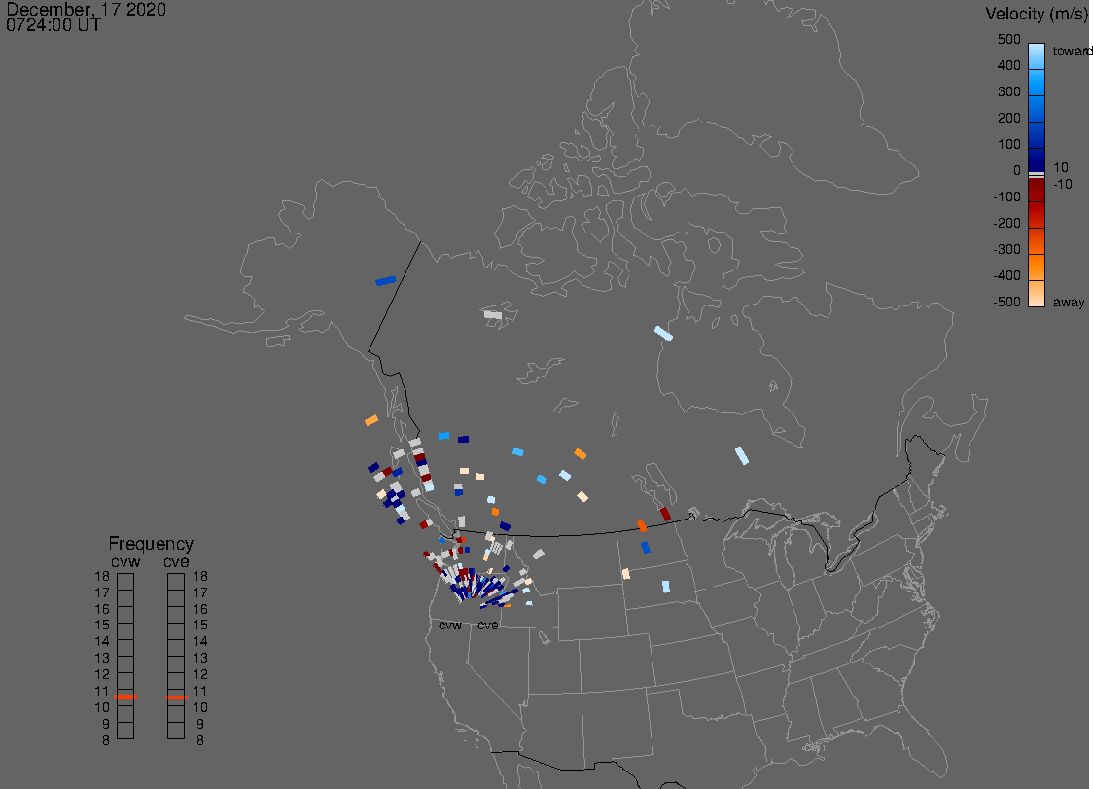
Task: Select the 300–400 sky blue velocity swatch
Action: (1037, 83)
